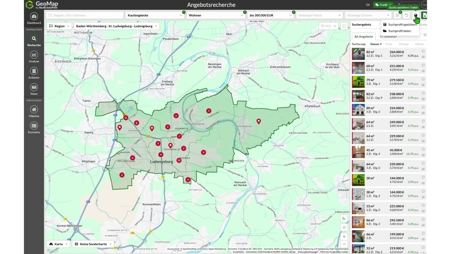Open the Region type dropdown
The height and width of the screenshot is (254, 451).
(x=59, y=26)
